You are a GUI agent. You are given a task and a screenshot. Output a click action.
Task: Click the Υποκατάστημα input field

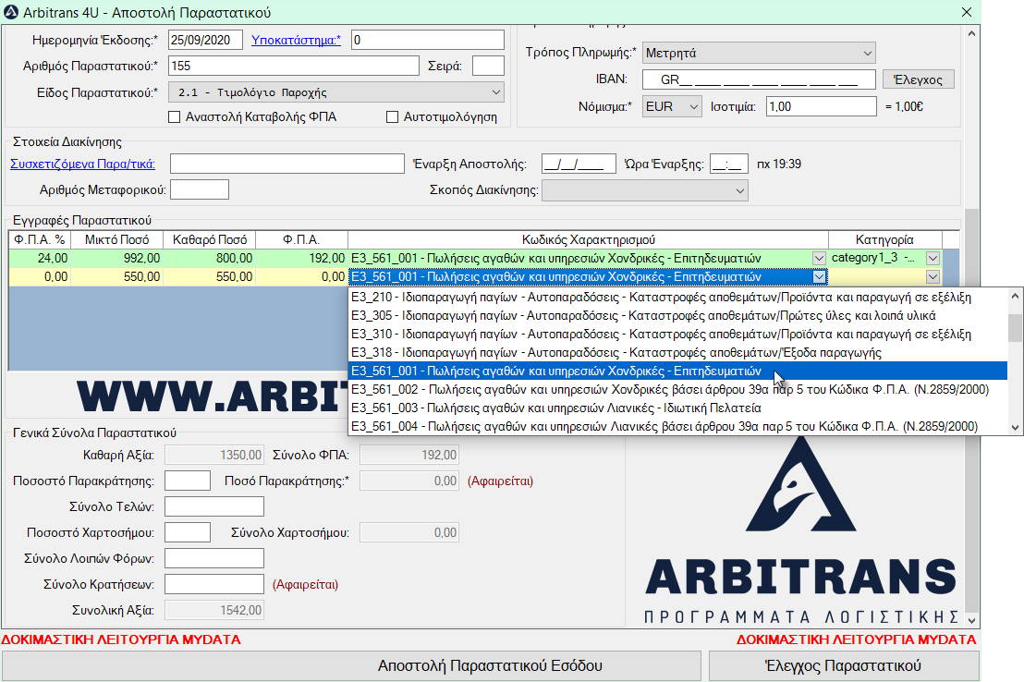click(x=428, y=40)
